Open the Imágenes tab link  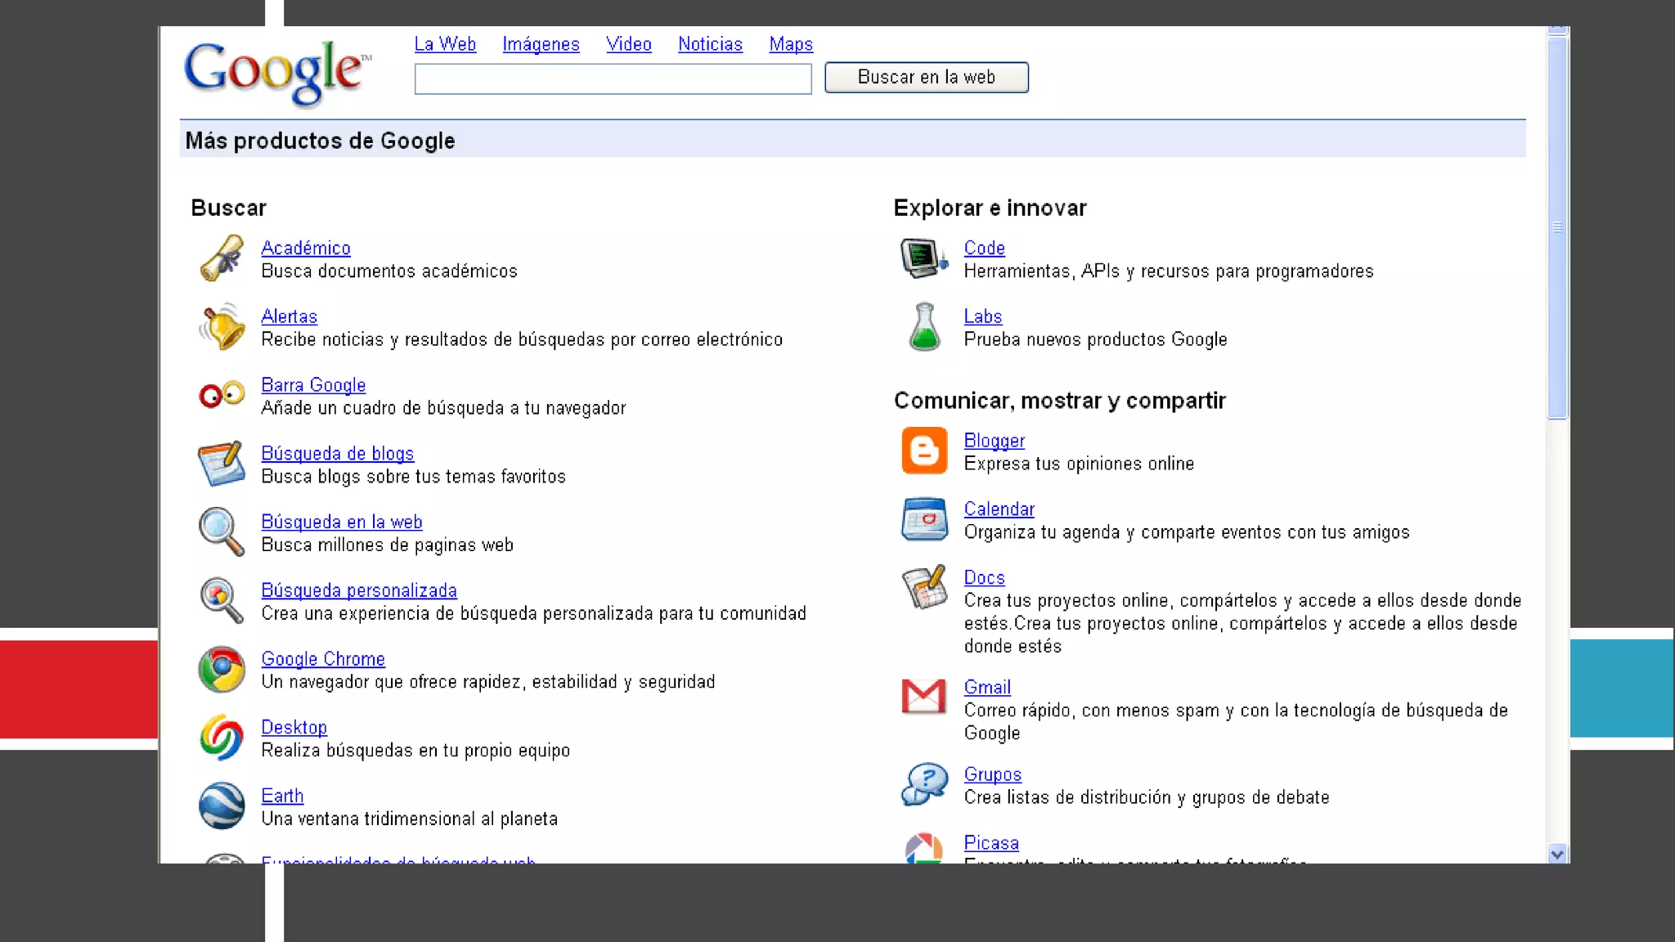(x=541, y=44)
